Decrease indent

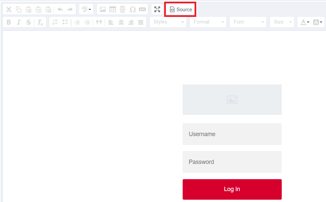click(77, 22)
